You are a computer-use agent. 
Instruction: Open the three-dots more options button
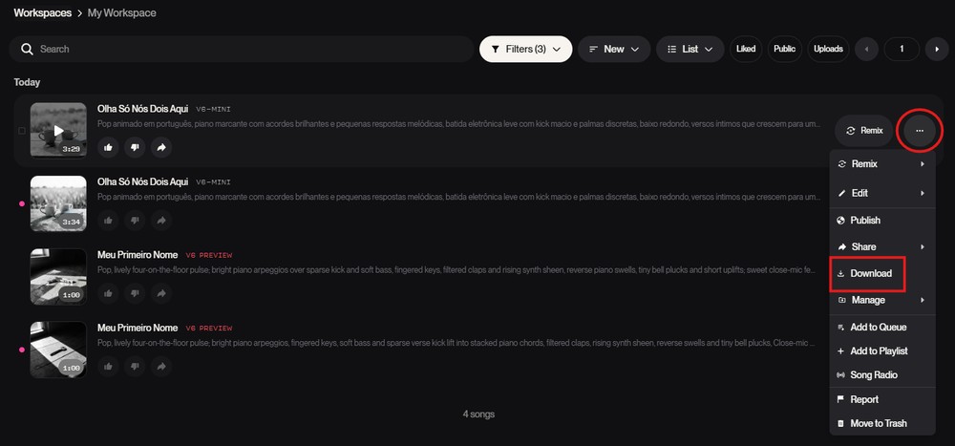click(920, 131)
